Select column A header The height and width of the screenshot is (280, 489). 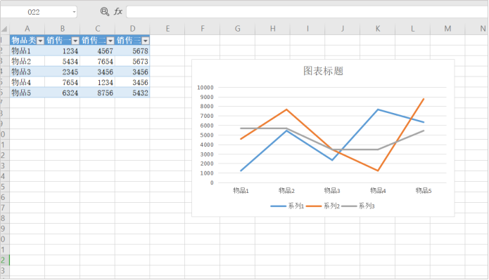27,29
